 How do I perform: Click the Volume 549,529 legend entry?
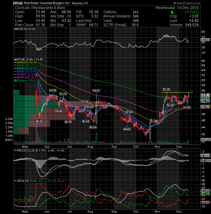click(28, 81)
